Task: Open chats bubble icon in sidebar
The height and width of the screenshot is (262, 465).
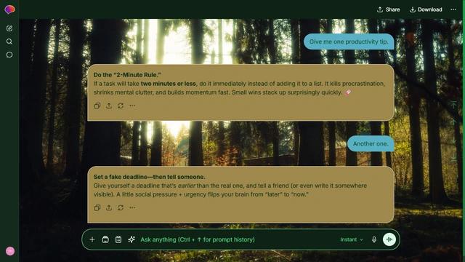Action: (x=9, y=55)
